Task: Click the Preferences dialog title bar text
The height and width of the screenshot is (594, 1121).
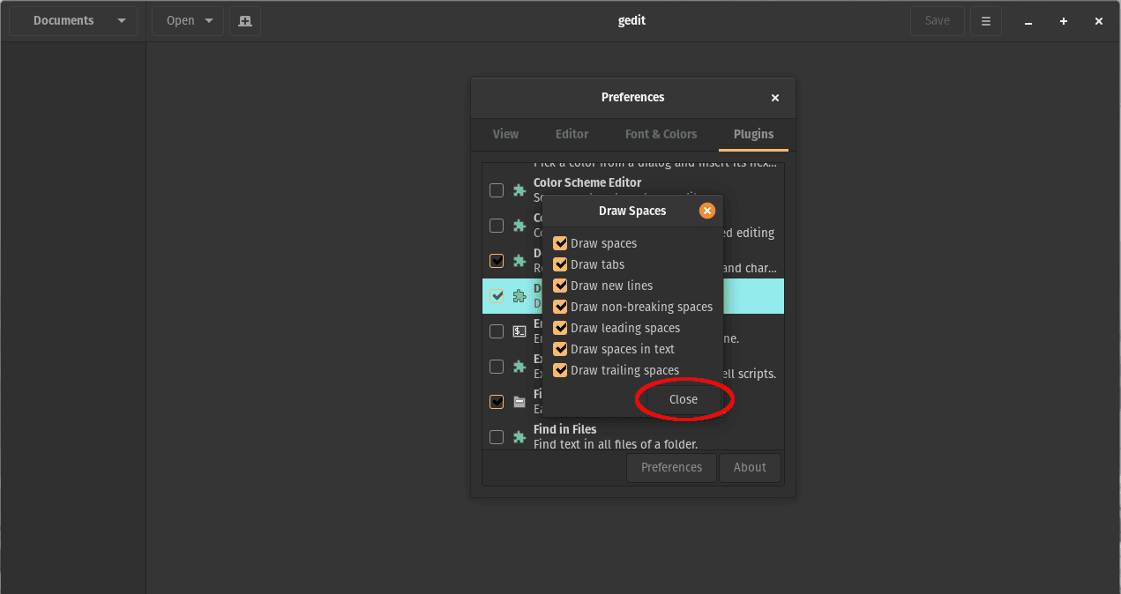Action: pyautogui.click(x=633, y=97)
